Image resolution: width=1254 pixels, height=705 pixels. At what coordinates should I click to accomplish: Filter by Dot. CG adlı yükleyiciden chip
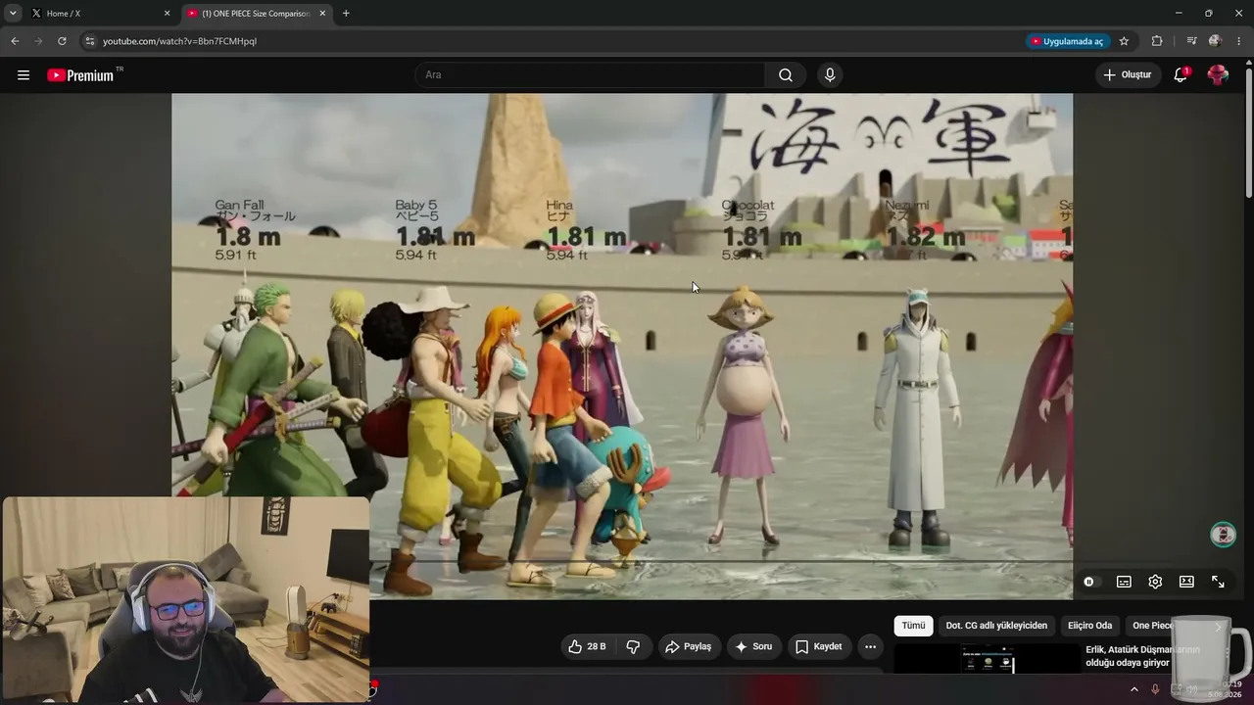[x=996, y=626]
